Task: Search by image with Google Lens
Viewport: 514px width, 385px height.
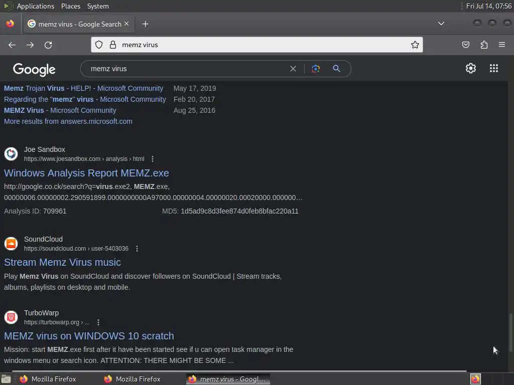Action: tap(315, 69)
